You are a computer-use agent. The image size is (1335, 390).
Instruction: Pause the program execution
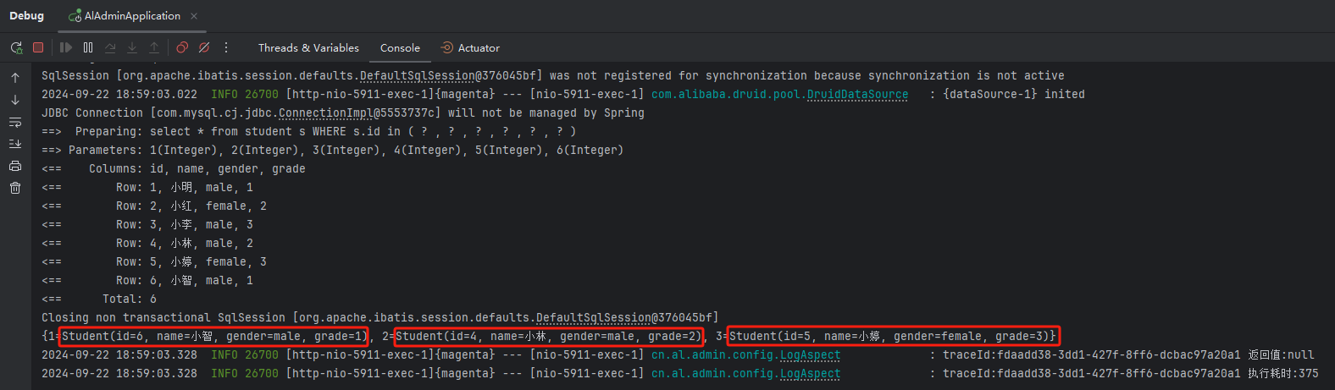[88, 48]
